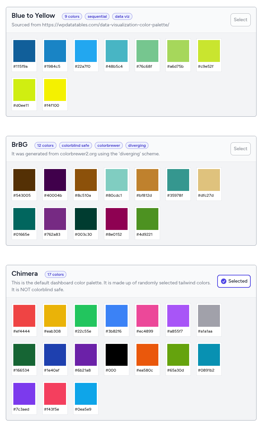
Task: Click the data viz tag
Action: pyautogui.click(x=122, y=16)
